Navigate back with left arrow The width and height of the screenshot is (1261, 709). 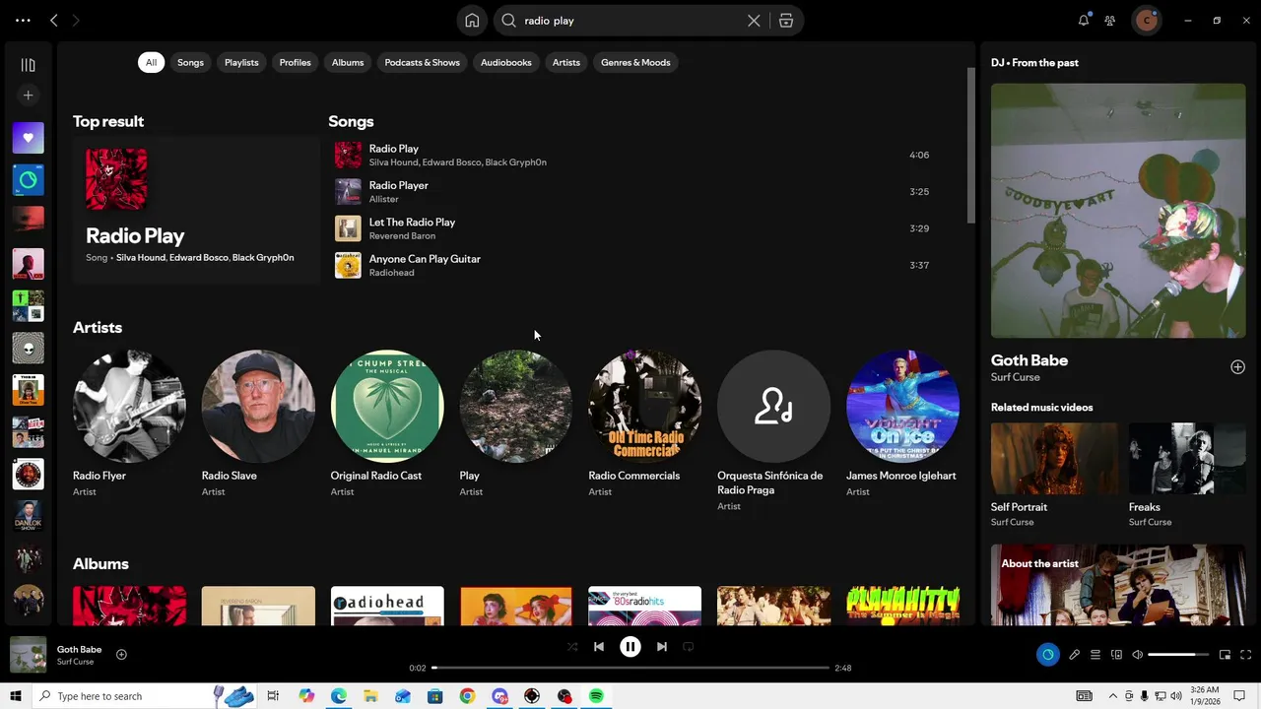pyautogui.click(x=54, y=21)
